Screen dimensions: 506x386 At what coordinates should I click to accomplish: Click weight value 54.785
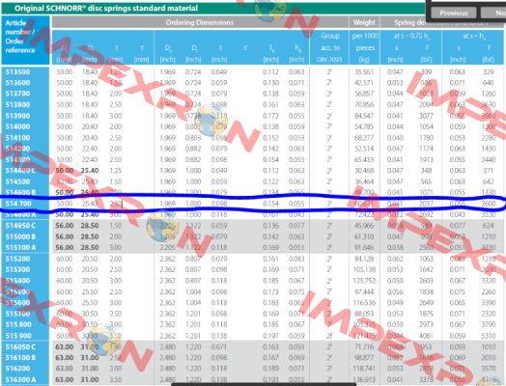364,126
